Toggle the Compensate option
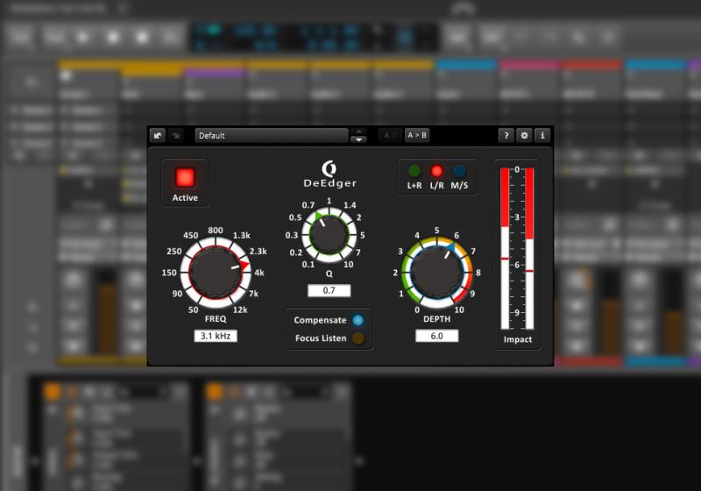Viewport: 701px width, 491px height. coord(358,320)
